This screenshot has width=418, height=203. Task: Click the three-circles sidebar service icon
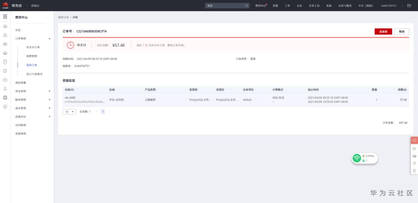(x=5, y=35)
